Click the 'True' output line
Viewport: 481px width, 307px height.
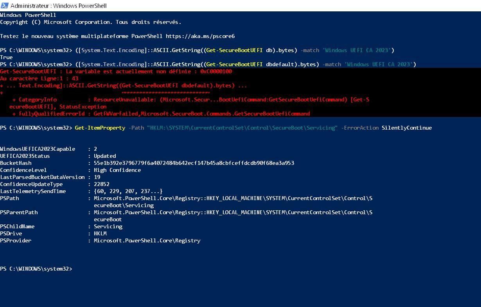tap(6, 57)
